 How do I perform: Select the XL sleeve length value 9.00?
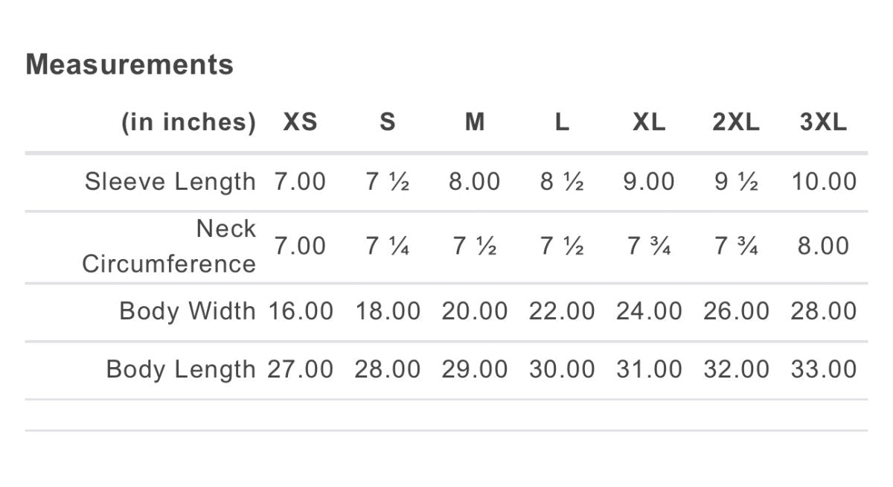pyautogui.click(x=649, y=182)
